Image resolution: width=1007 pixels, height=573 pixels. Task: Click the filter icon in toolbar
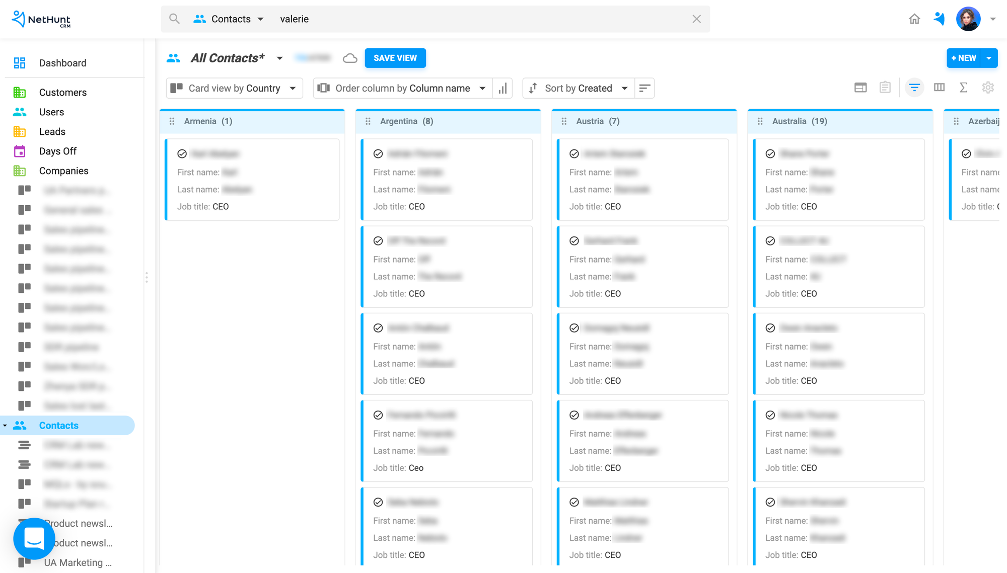tap(914, 88)
